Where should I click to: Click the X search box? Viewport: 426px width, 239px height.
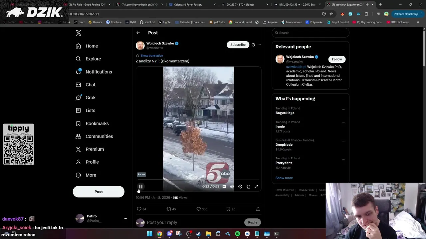[x=311, y=33]
